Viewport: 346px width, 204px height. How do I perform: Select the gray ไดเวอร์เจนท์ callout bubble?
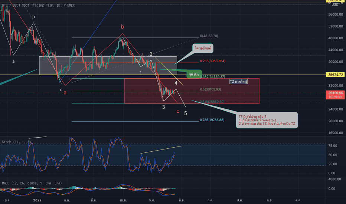[x=203, y=48]
